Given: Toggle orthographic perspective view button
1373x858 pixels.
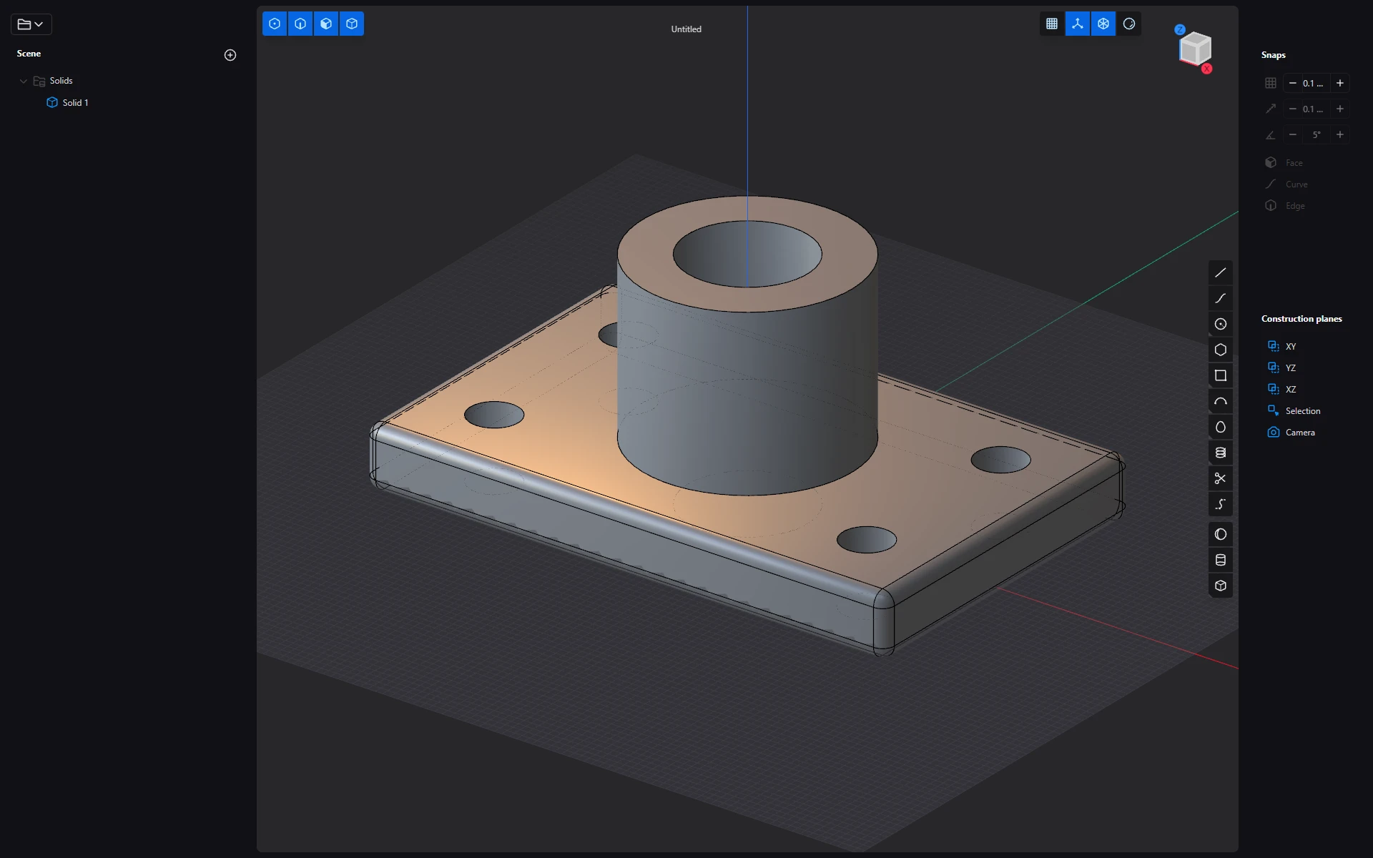Looking at the screenshot, I should click(x=1103, y=24).
